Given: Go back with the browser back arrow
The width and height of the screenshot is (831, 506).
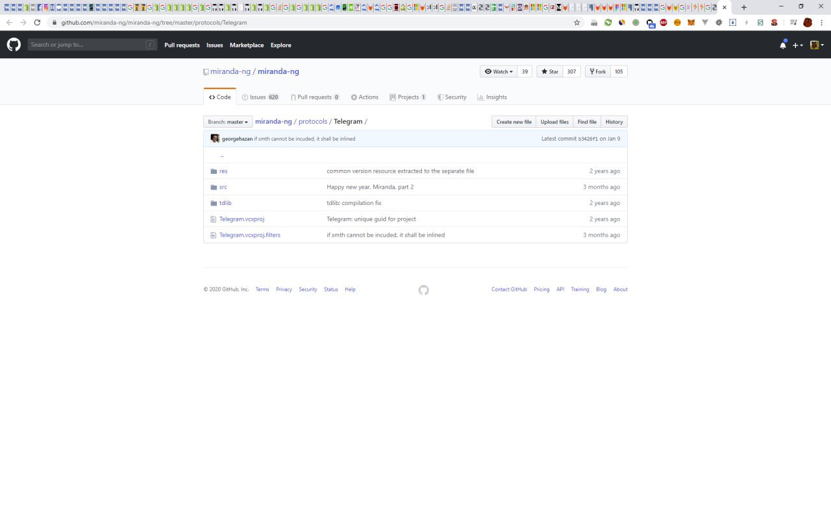Looking at the screenshot, I should pos(9,22).
